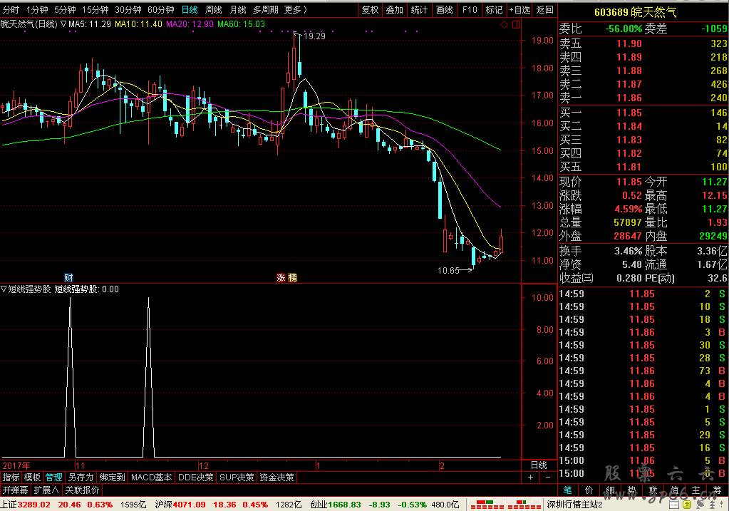Select the MACD基本 indicator tab
The width and height of the screenshot is (729, 511).
pyautogui.click(x=152, y=478)
